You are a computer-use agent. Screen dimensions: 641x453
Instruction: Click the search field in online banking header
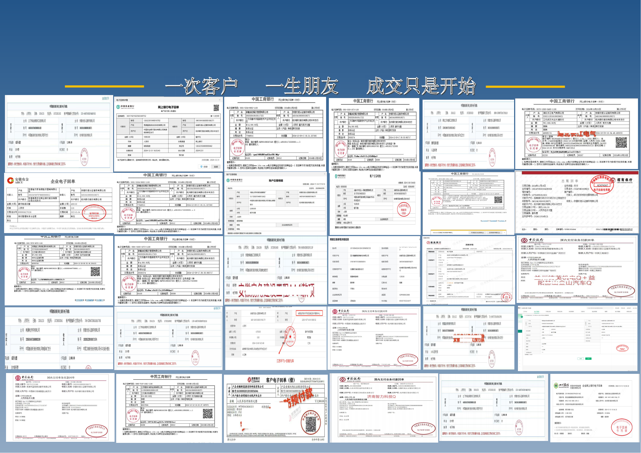point(600,308)
